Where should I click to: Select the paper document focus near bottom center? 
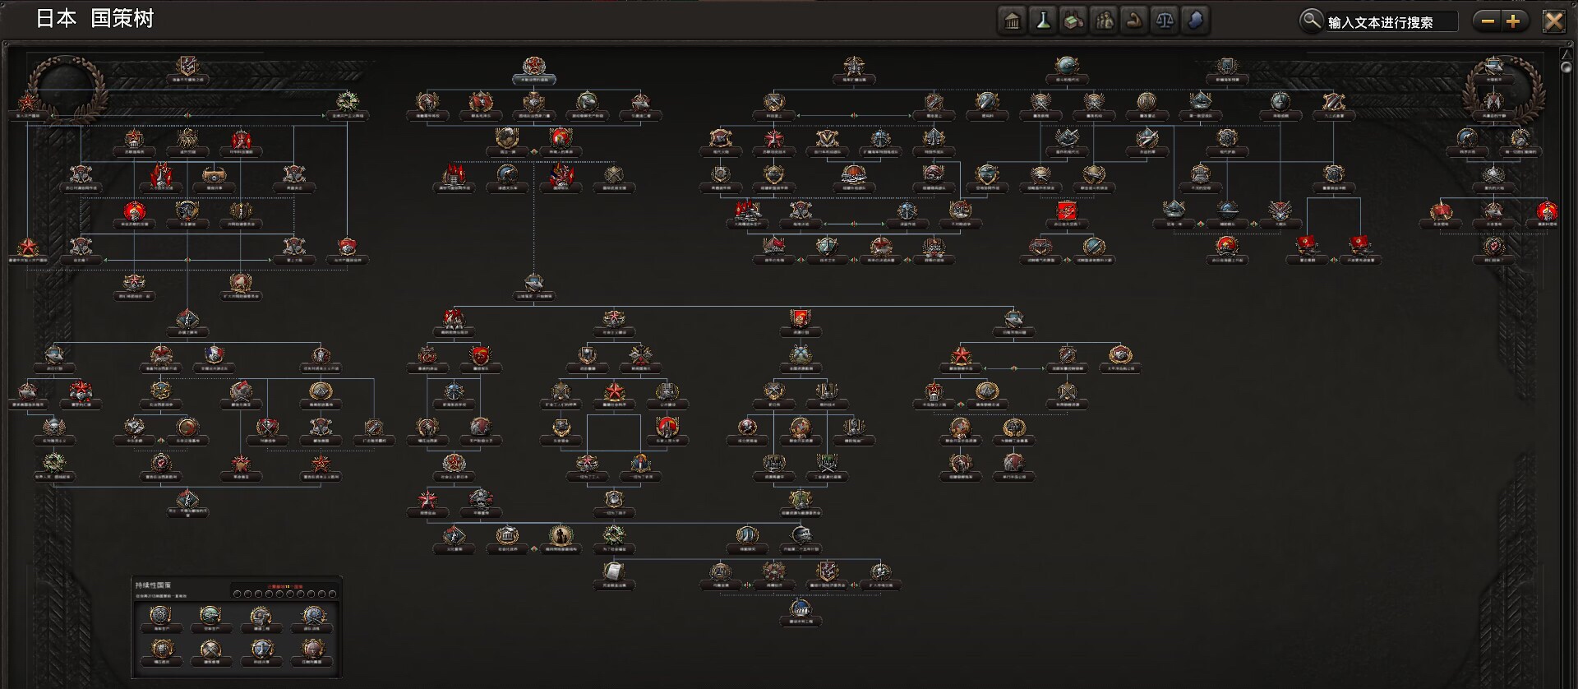coord(613,574)
